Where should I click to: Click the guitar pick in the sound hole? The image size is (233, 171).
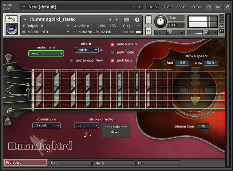[195, 100]
